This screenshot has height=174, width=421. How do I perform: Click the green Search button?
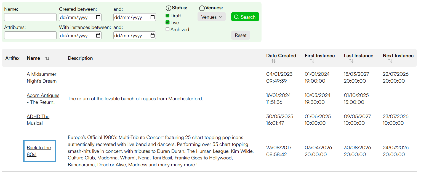pyautogui.click(x=245, y=17)
